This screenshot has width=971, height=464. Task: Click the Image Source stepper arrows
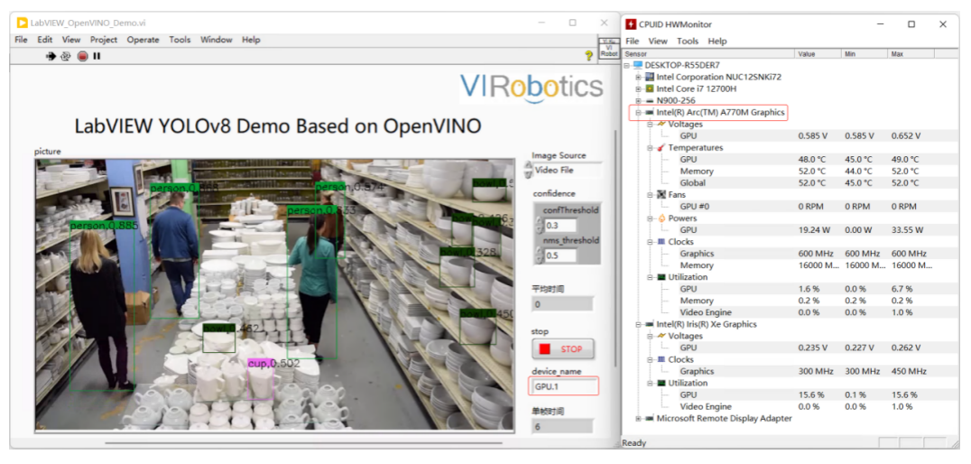[x=528, y=170]
